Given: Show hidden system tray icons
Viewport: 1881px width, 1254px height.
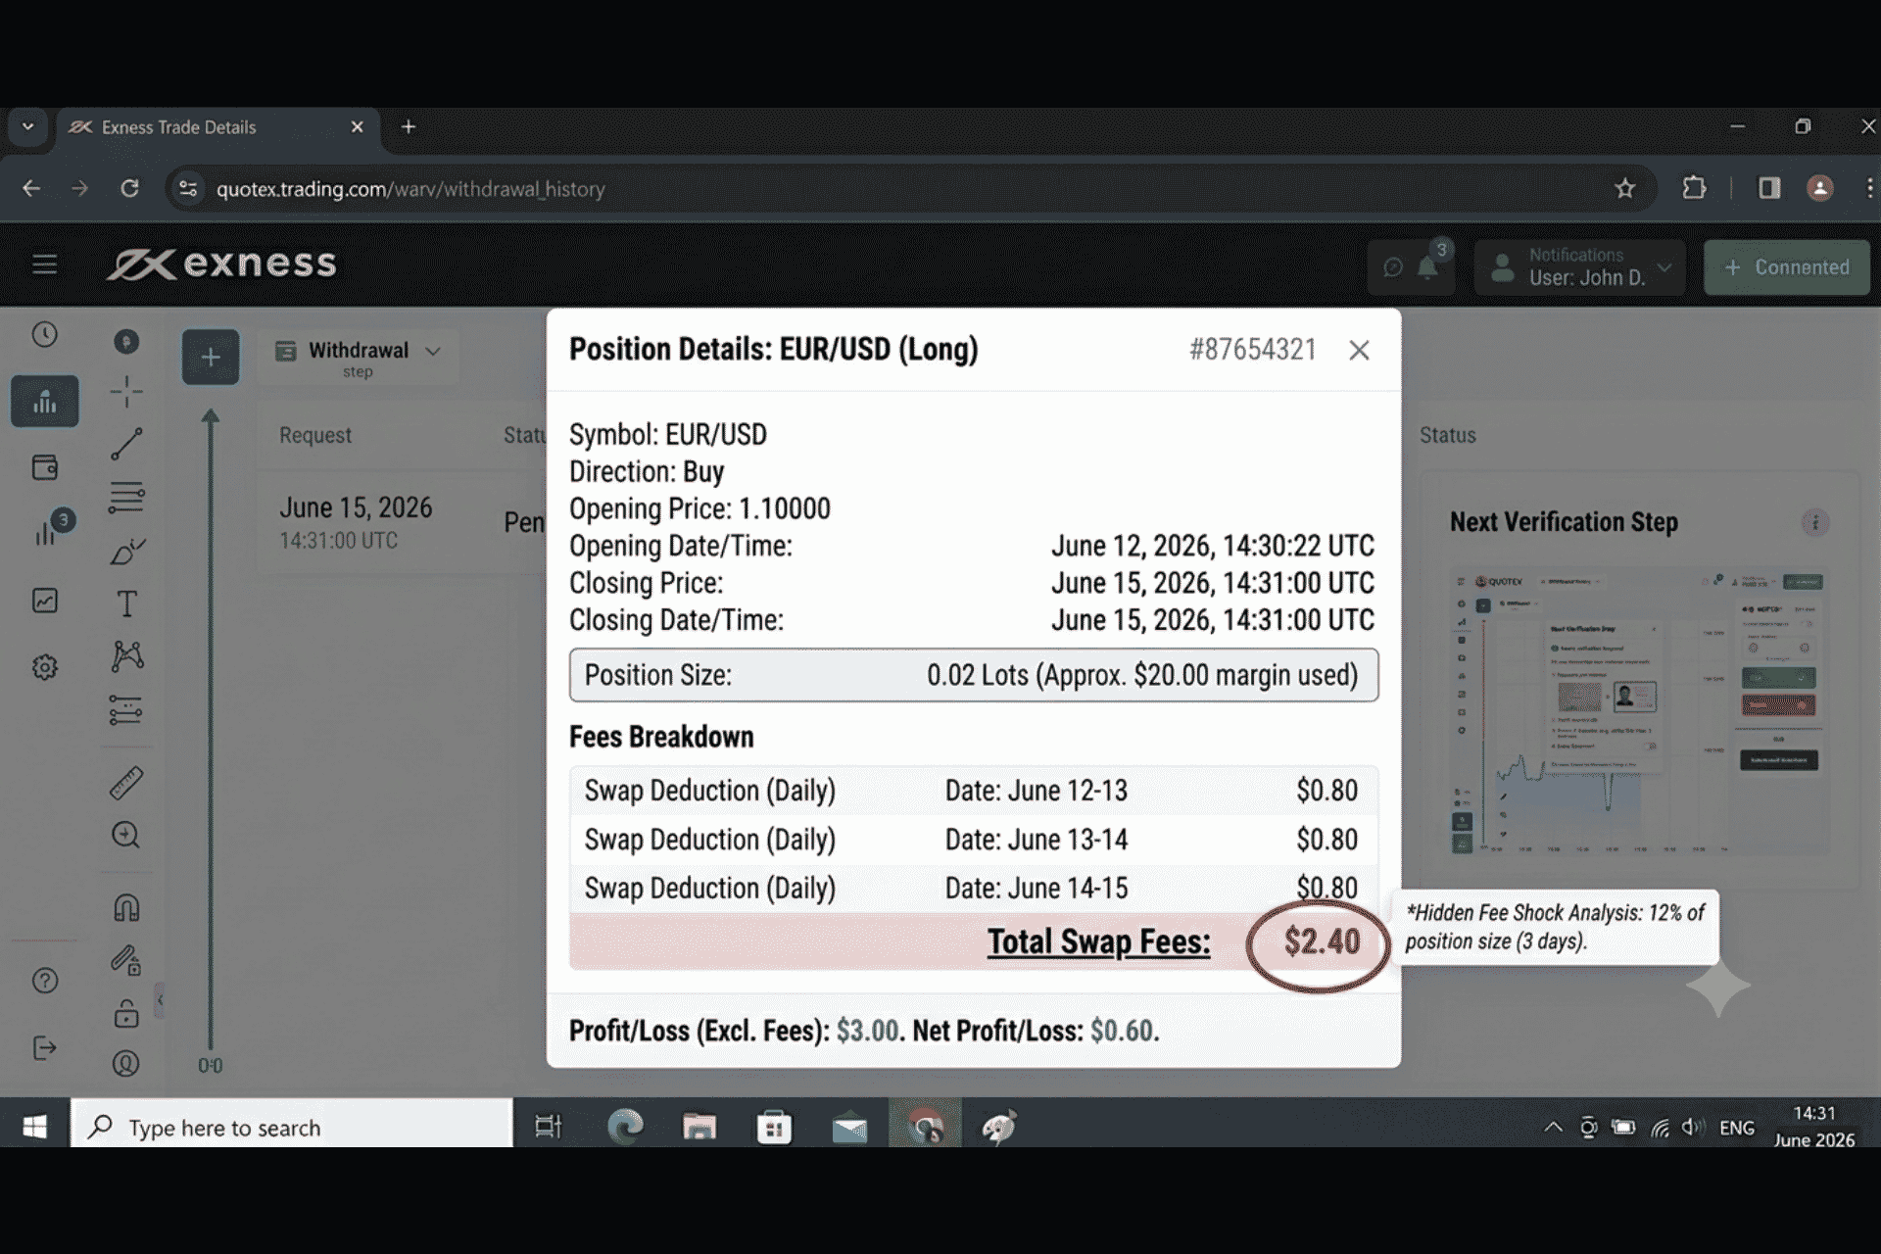Looking at the screenshot, I should 1554,1128.
